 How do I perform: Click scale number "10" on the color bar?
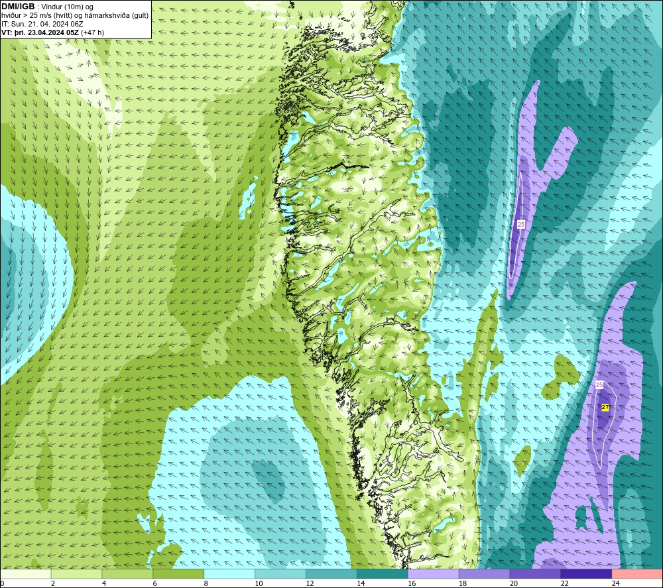click(259, 583)
